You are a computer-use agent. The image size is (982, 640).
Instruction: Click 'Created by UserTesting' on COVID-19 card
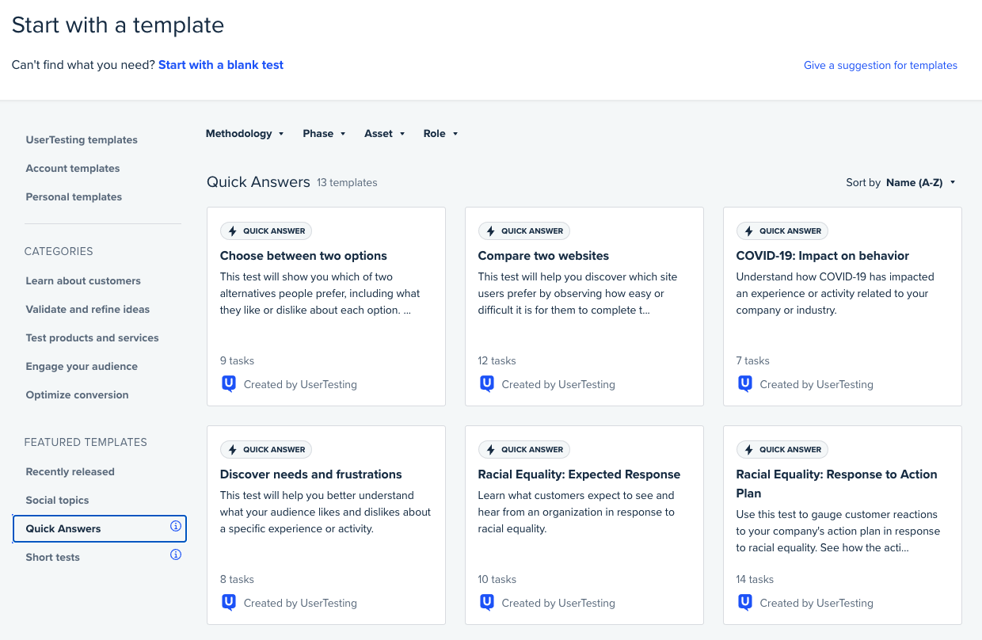click(x=816, y=385)
